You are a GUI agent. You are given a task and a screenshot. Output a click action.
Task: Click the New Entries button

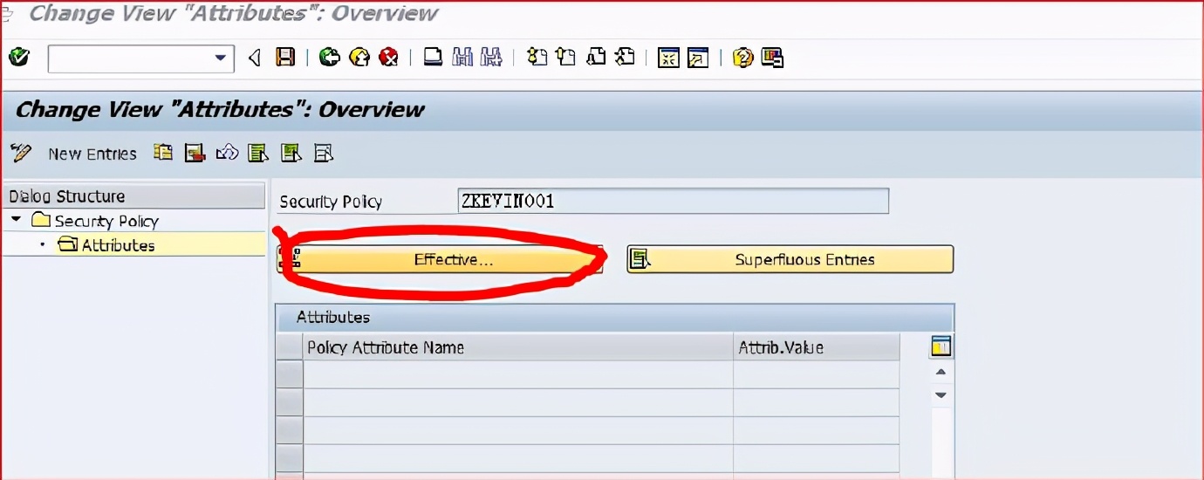92,154
